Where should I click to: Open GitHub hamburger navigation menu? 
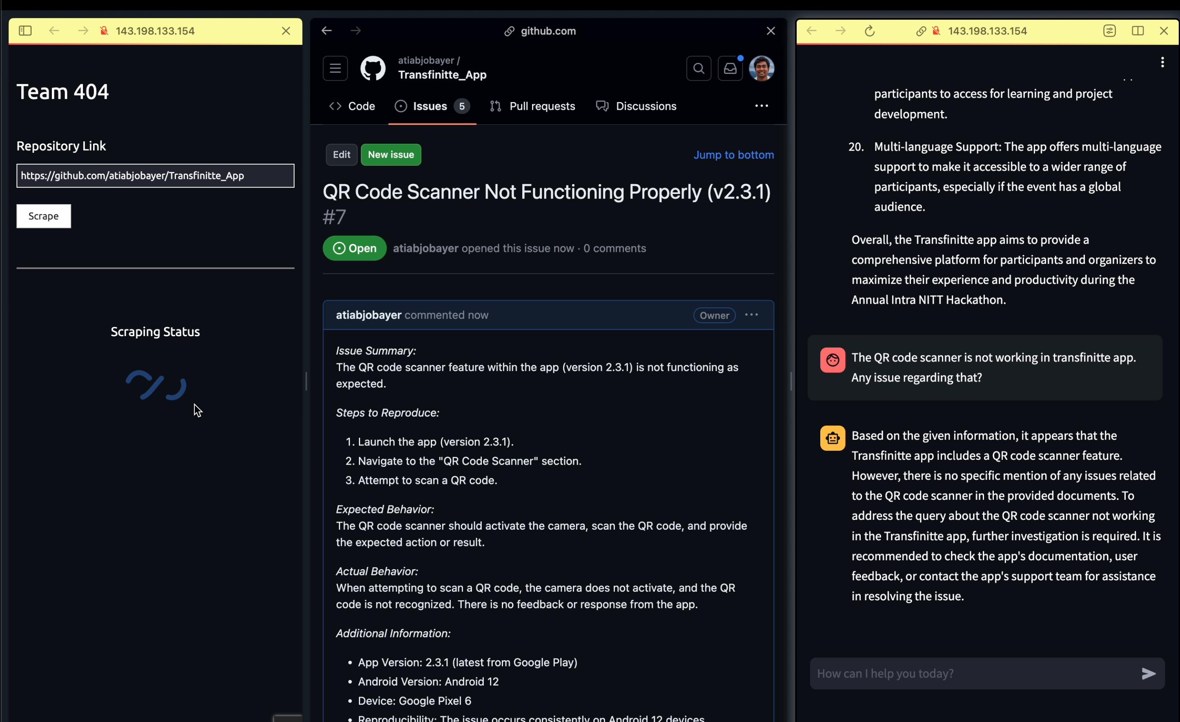[335, 68]
